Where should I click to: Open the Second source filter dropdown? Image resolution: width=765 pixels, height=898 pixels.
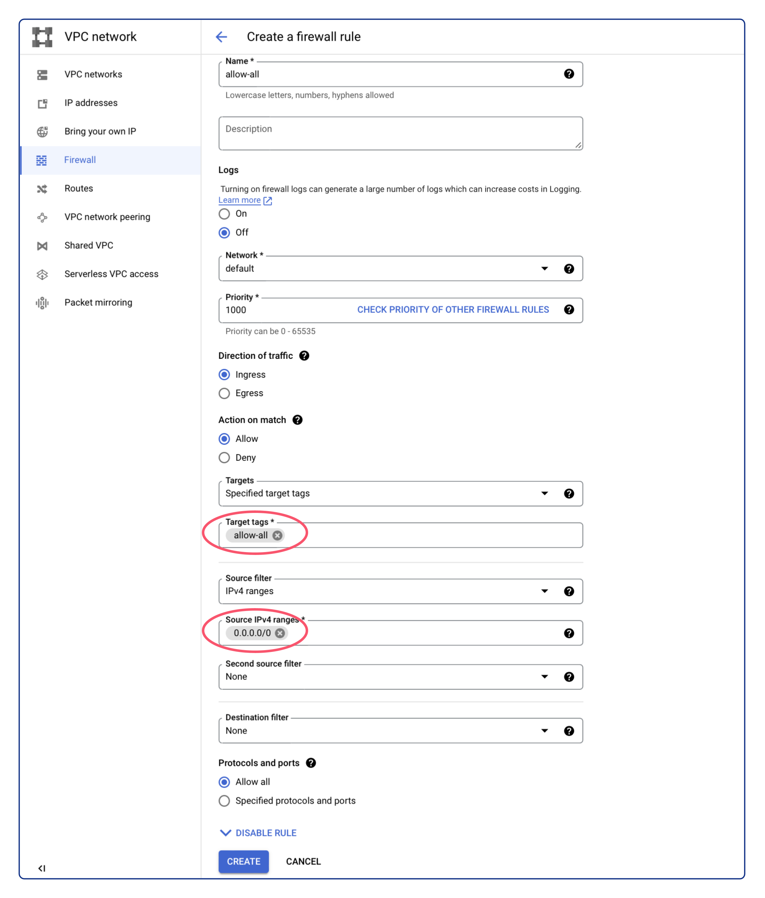point(544,676)
